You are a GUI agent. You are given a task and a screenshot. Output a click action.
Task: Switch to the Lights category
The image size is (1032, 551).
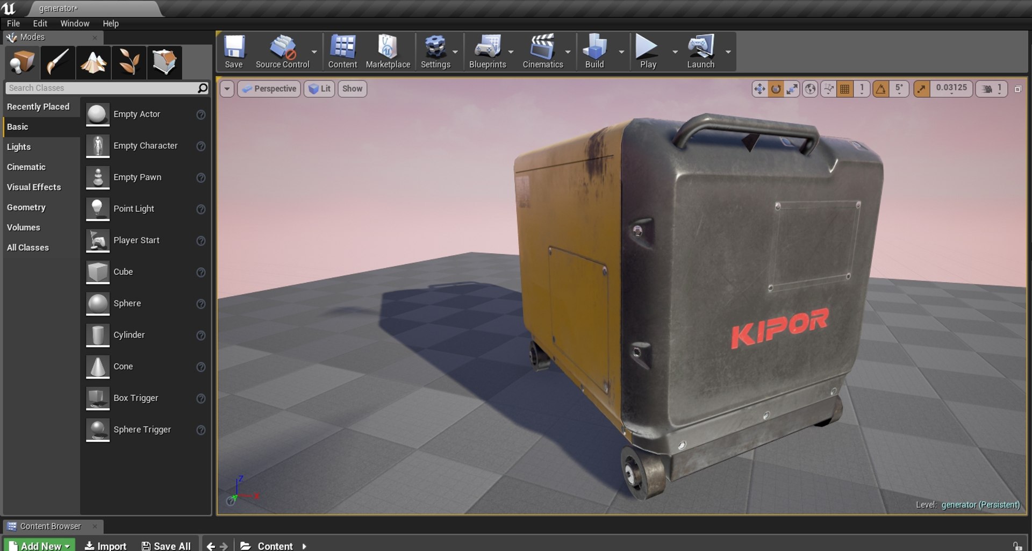[41, 147]
